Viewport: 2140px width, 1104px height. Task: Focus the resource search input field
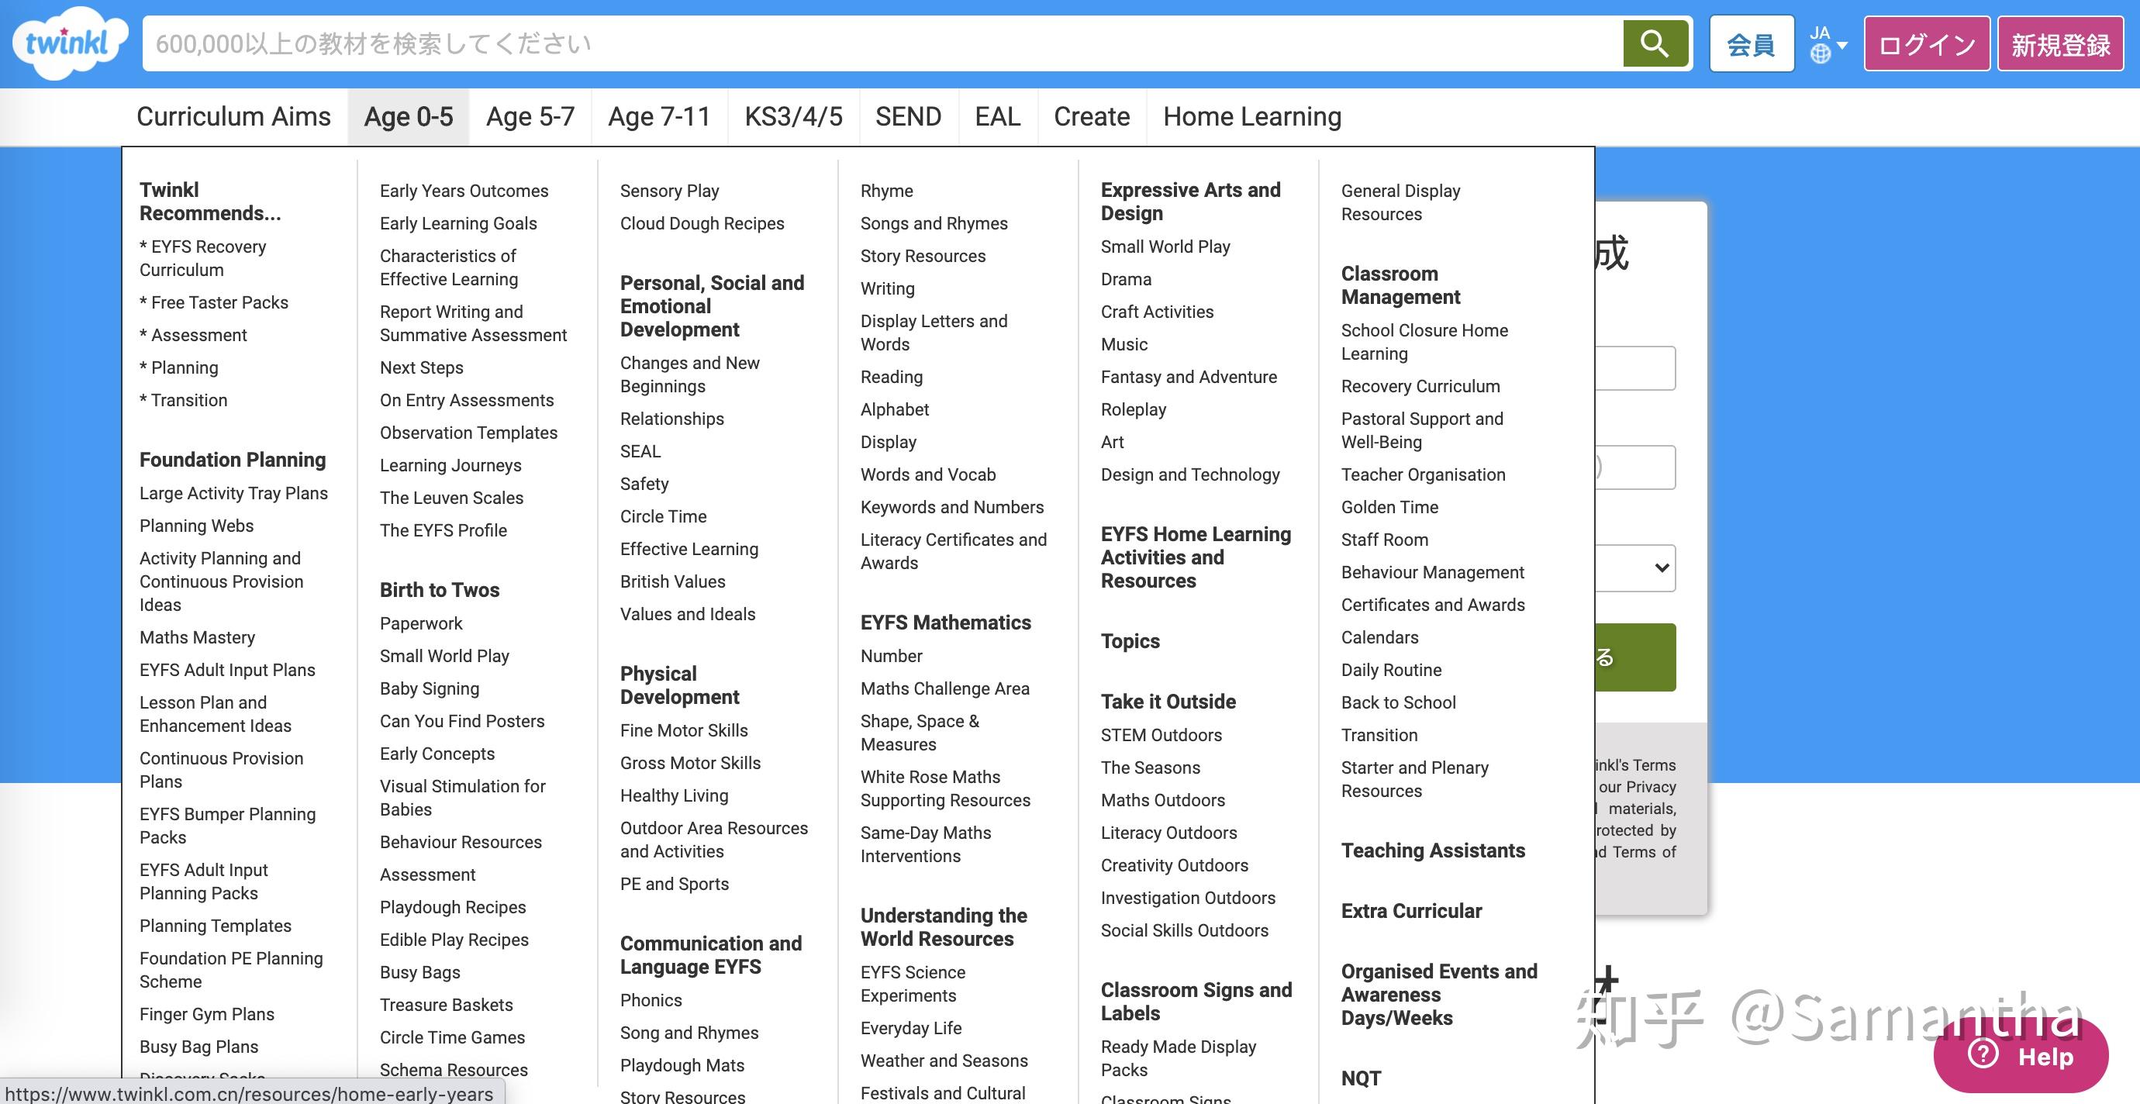coord(882,43)
